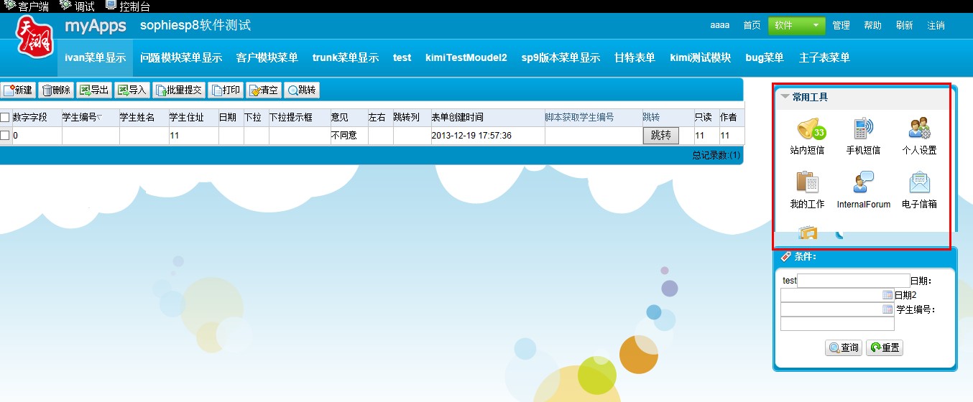Sort by 学生编号 column arrow
This screenshot has height=402, width=973.
click(99, 117)
